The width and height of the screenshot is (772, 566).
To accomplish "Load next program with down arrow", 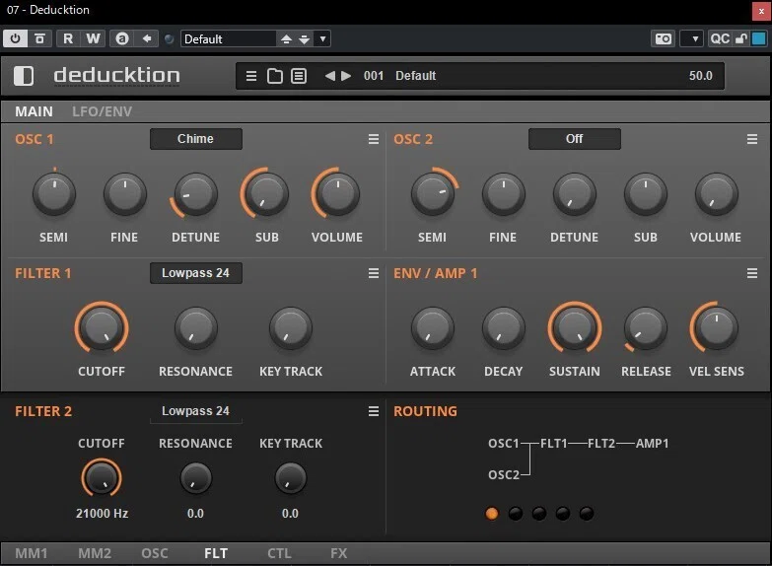I will [305, 38].
